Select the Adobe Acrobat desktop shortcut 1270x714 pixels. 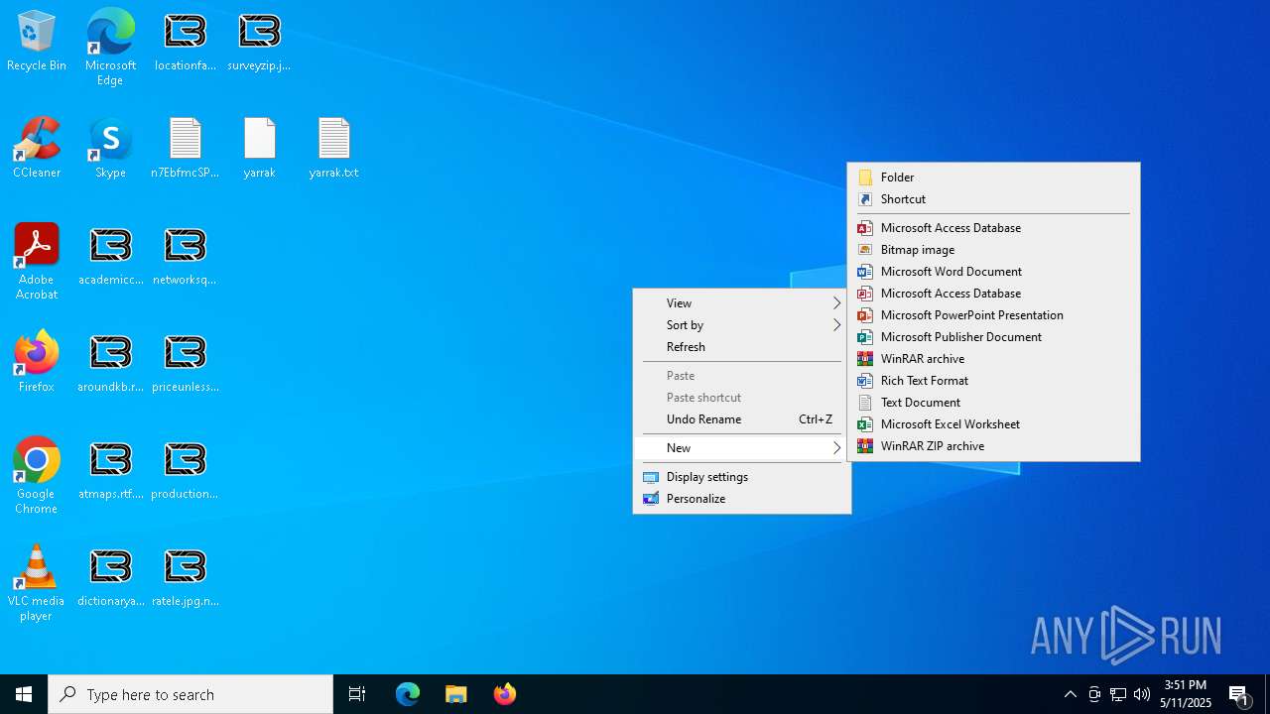tap(37, 262)
